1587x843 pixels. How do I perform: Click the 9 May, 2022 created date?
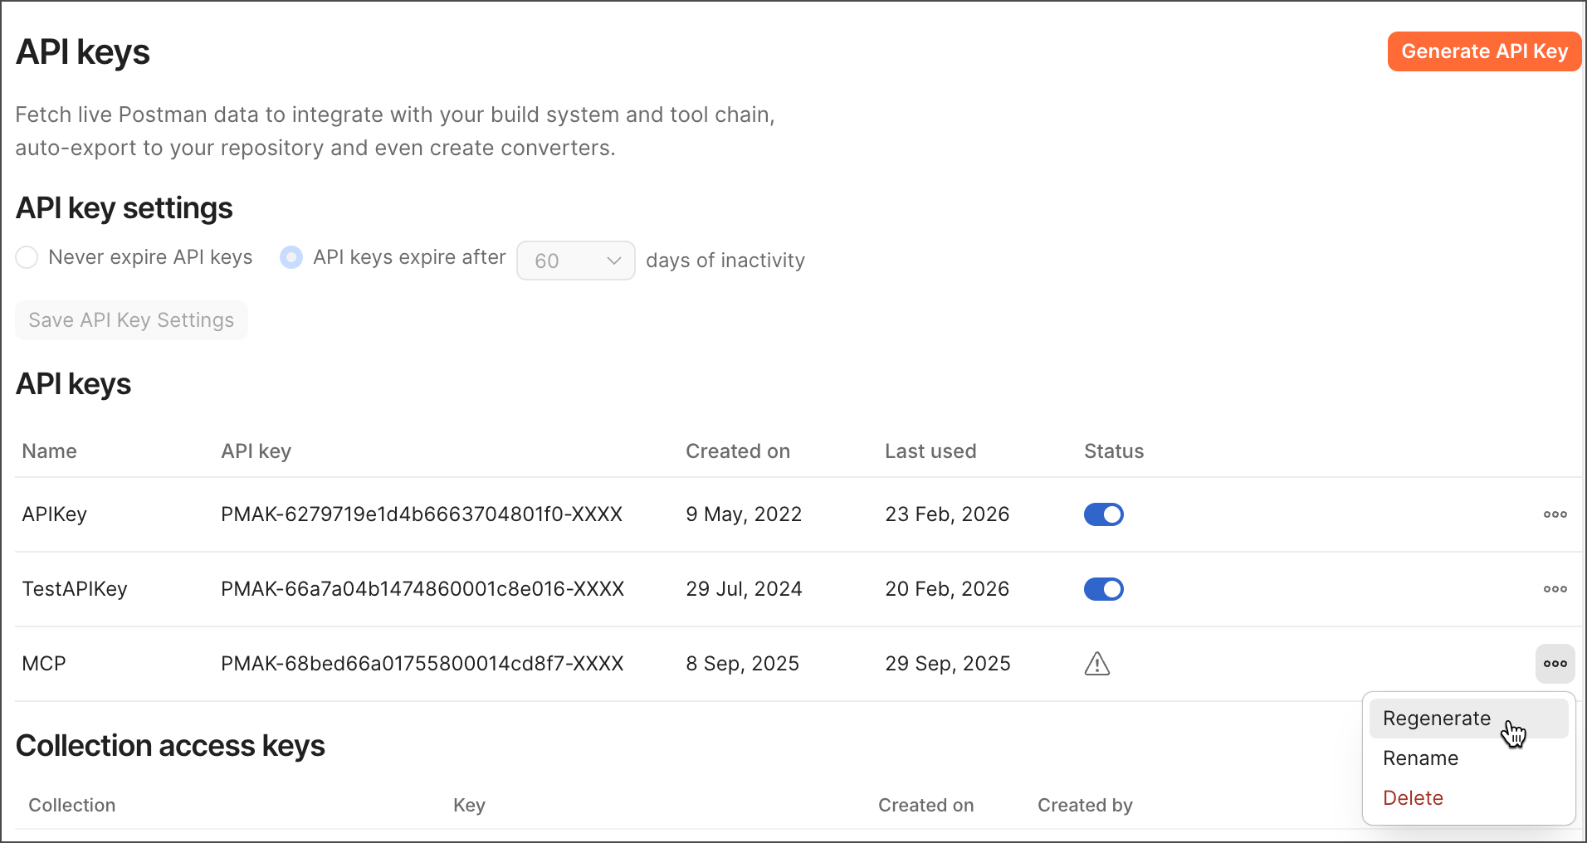(744, 514)
